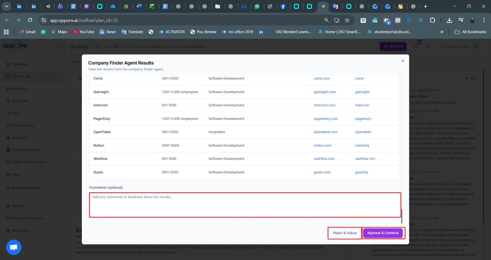
Task: Open the notionhq LinkedIn link
Action: (362, 146)
